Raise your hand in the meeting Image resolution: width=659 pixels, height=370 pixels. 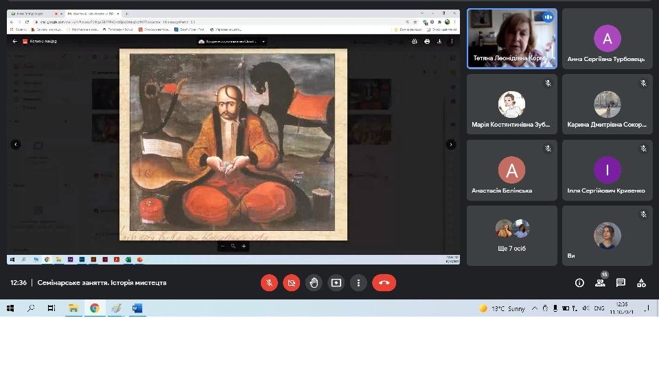[314, 282]
